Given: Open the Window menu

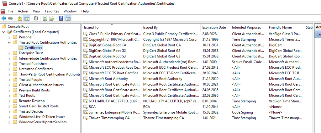Looking at the screenshot, I should [x=70, y=11].
